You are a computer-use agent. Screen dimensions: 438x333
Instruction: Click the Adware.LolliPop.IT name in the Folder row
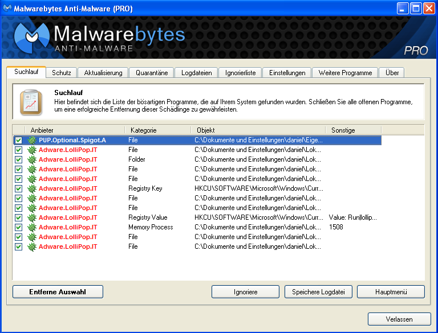[x=68, y=159]
